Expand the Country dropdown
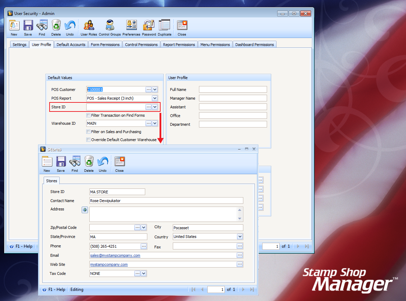 [x=240, y=237]
